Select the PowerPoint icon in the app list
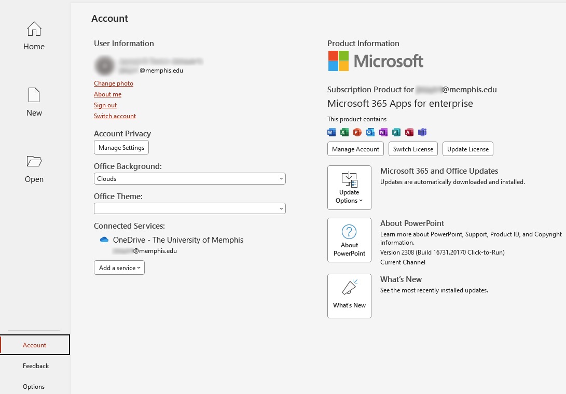 coord(357,132)
